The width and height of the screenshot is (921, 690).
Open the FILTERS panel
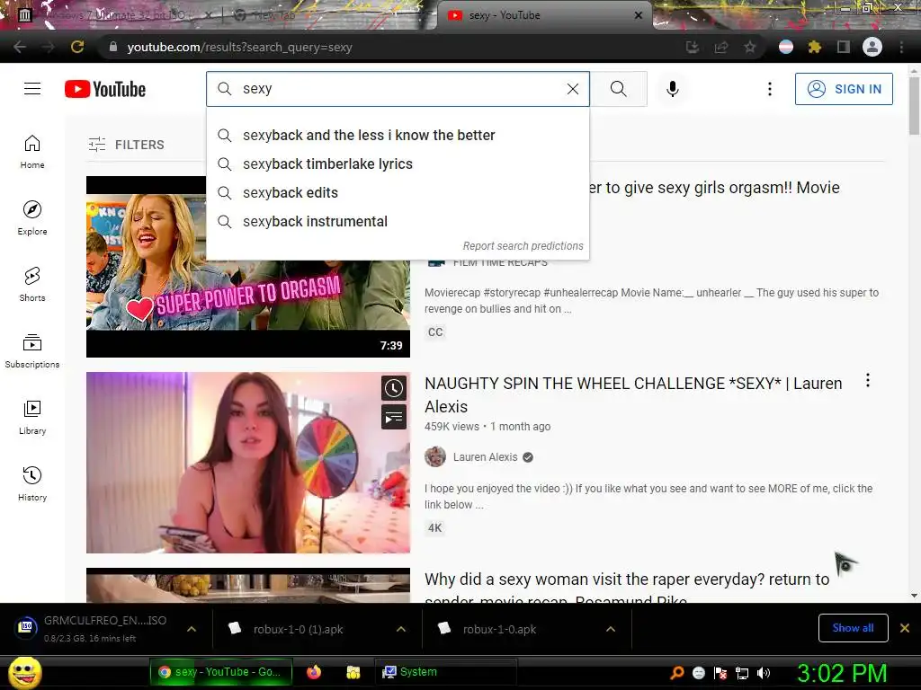tap(126, 145)
